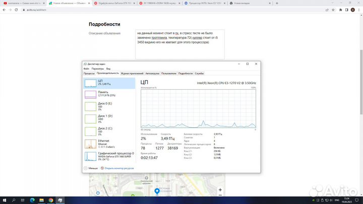Click the ad description text area
363x204 pixels.
pos(179,44)
